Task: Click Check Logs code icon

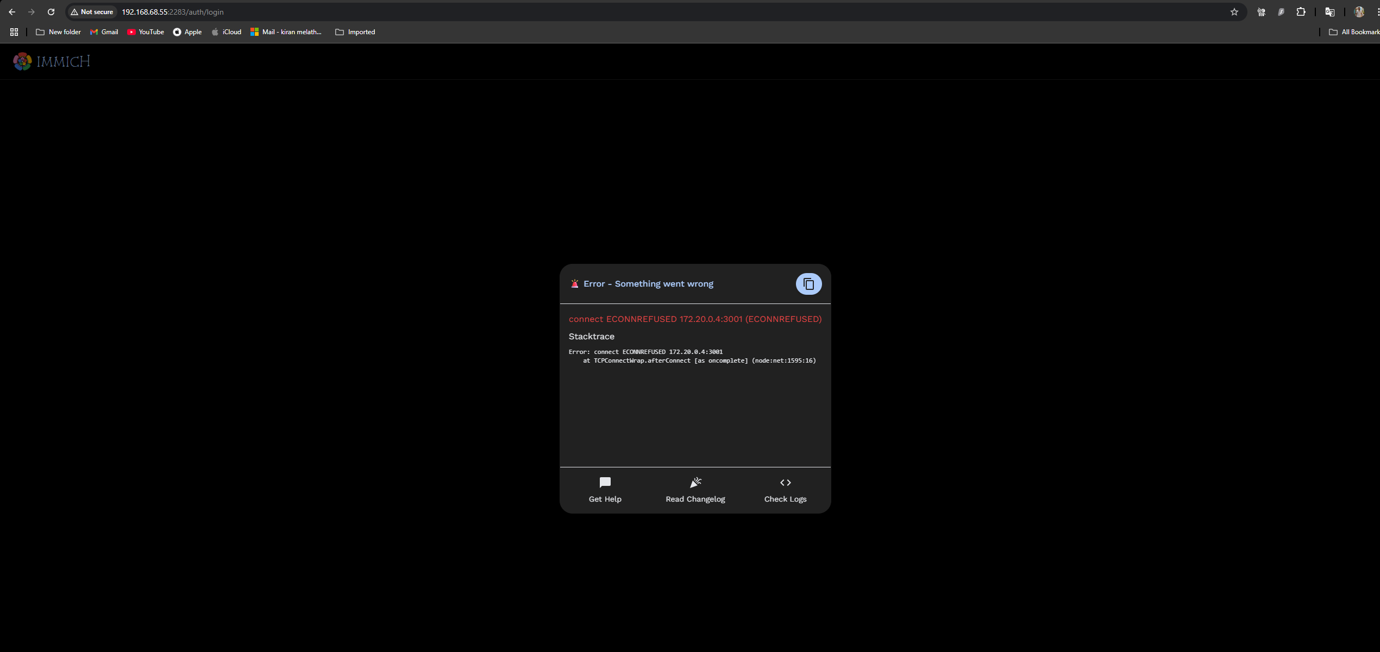Action: [785, 483]
